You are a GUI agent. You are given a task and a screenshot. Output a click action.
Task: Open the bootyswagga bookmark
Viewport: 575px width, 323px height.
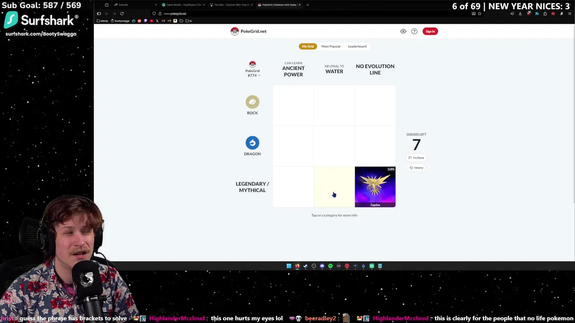(x=120, y=21)
